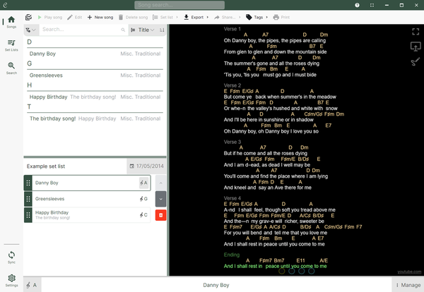Open the present on external display icon
The image size is (424, 292).
[x=416, y=47]
